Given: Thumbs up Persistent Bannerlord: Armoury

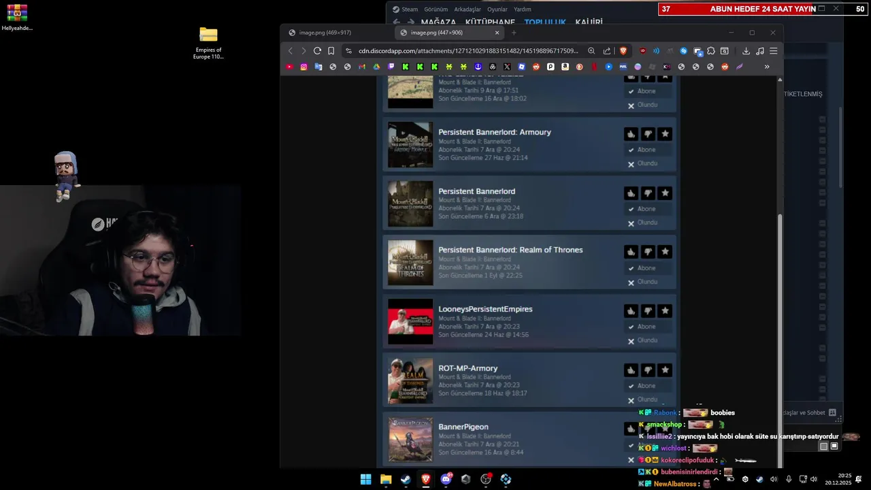Looking at the screenshot, I should 631,135.
